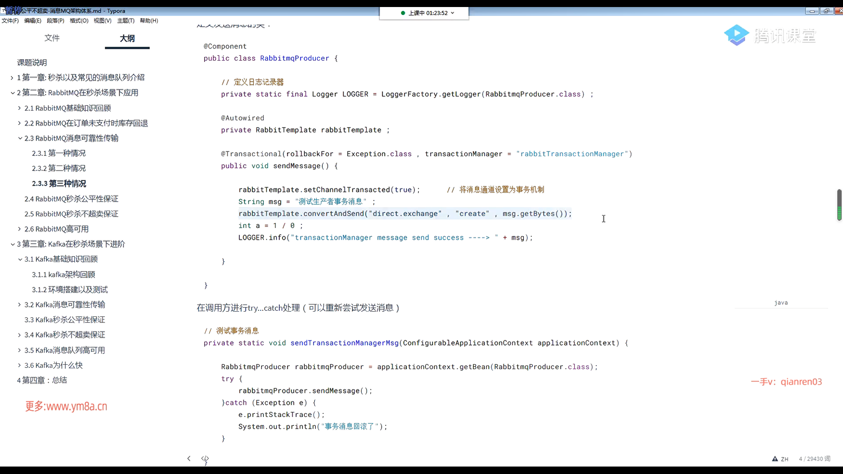Go to 3.1.1 kafka架构回顾 heading
Image resolution: width=843 pixels, height=474 pixels.
pyautogui.click(x=63, y=275)
